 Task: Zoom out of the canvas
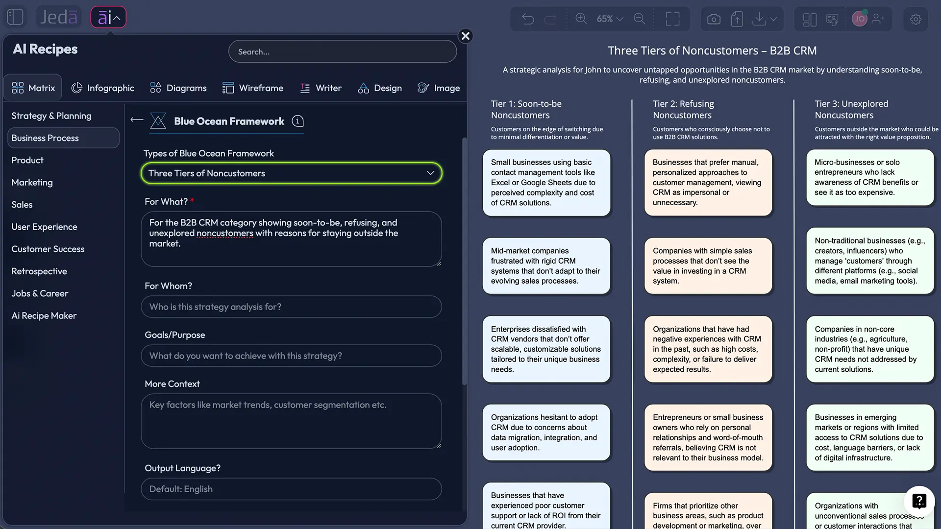point(640,19)
